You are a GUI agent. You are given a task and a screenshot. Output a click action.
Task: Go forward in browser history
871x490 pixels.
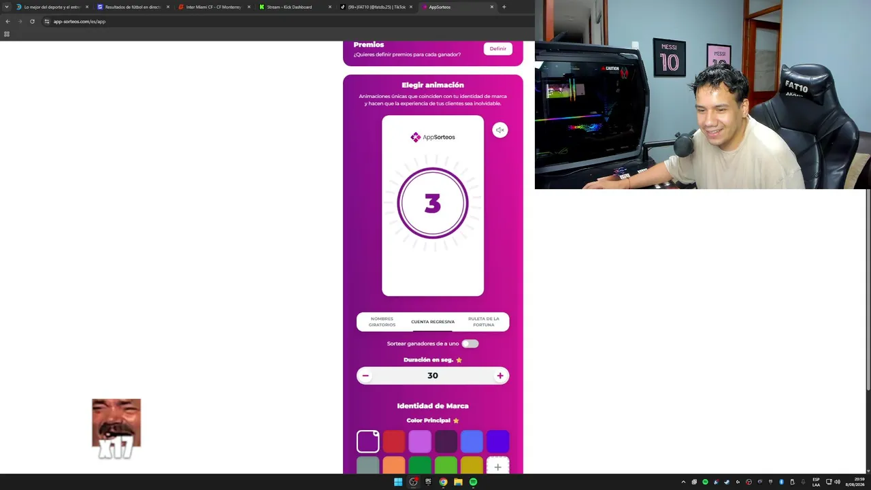tap(20, 21)
